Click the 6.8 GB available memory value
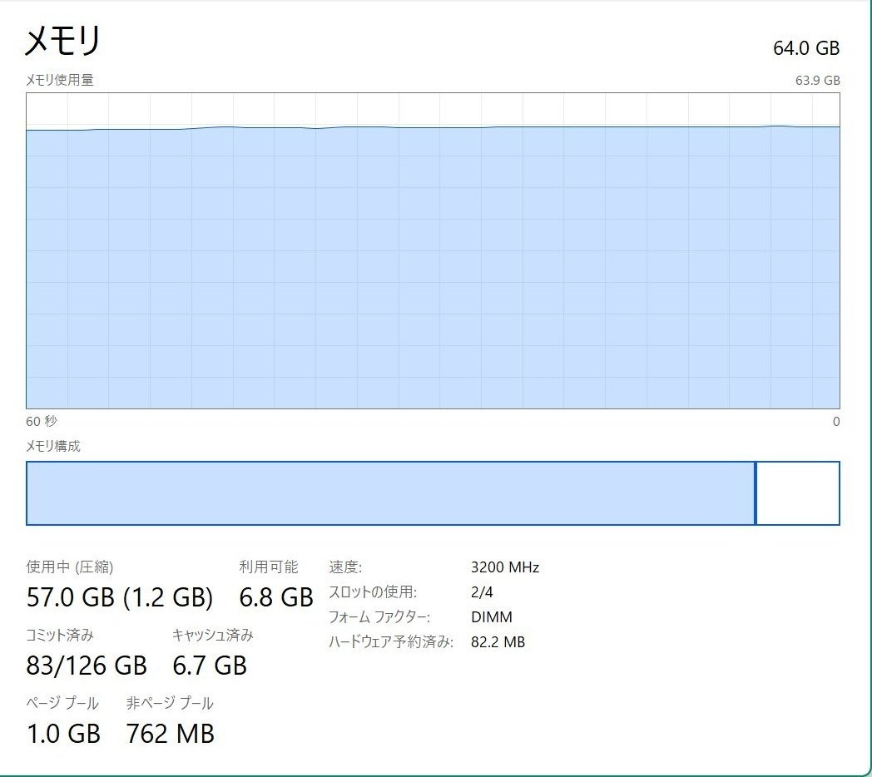The image size is (872, 777). click(x=276, y=597)
